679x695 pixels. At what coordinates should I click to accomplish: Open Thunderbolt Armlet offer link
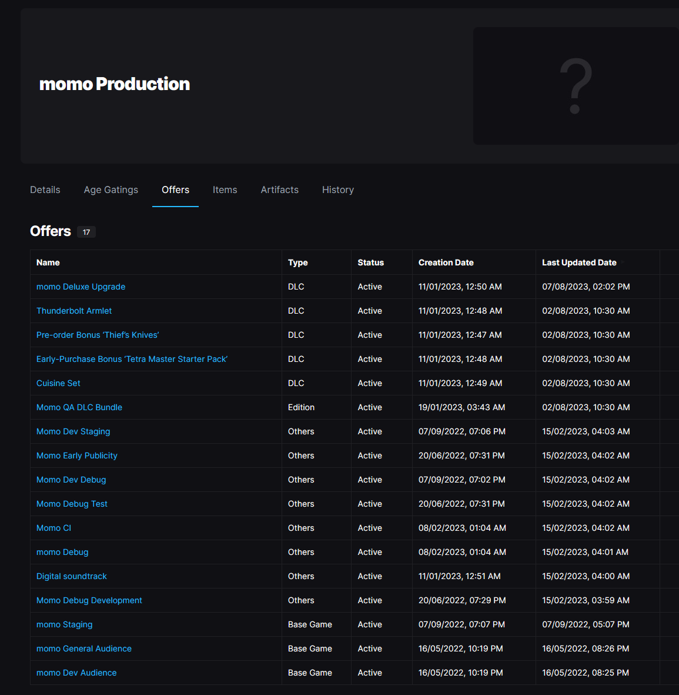pyautogui.click(x=74, y=311)
